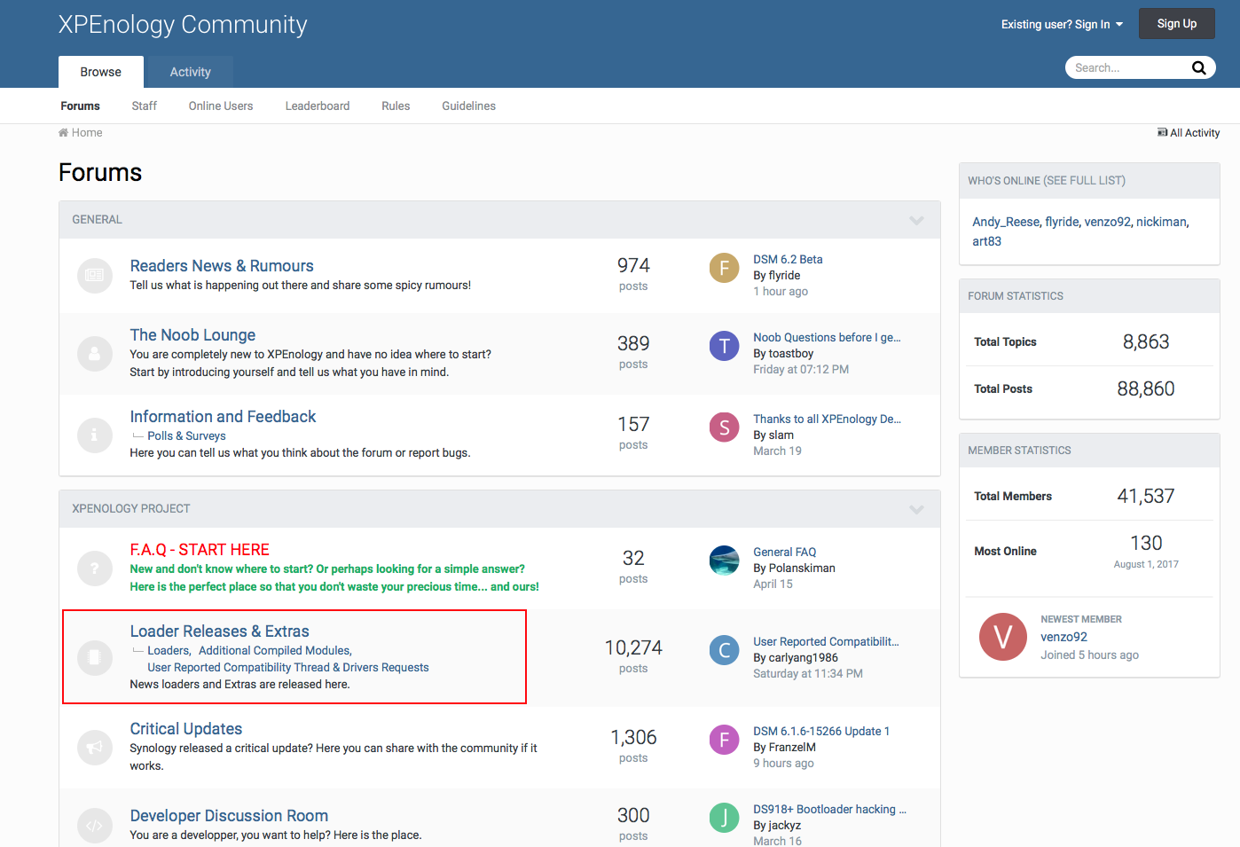Click the Home breadcrumb text
Viewport: 1240px width, 847px height.
[x=87, y=133]
